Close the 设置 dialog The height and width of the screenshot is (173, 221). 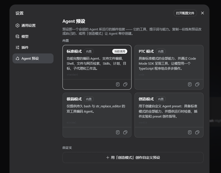(x=202, y=13)
